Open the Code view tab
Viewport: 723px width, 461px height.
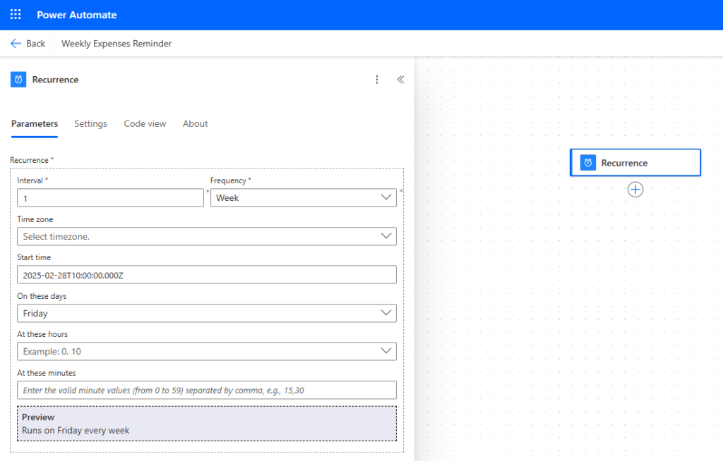click(x=145, y=123)
